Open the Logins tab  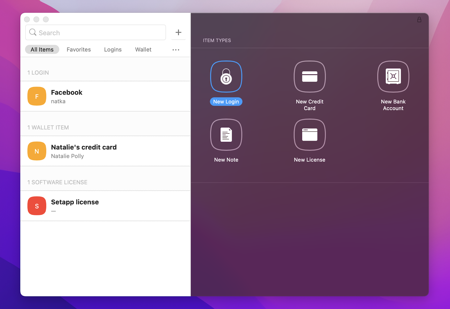coord(113,50)
